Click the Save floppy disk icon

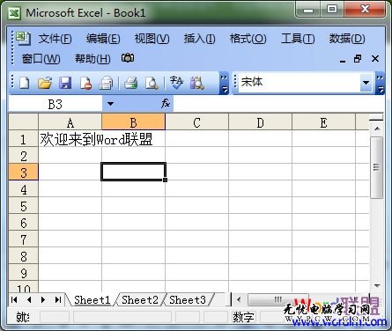click(x=65, y=83)
